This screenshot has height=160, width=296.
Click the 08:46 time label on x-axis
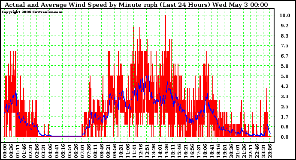tap(102, 151)
